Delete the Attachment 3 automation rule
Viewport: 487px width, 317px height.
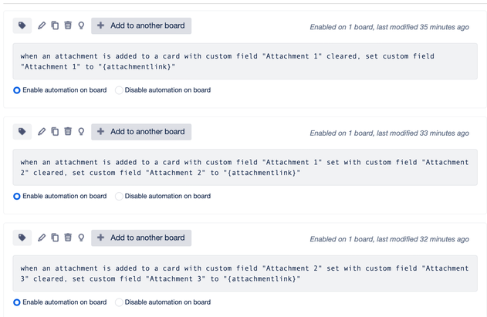pyautogui.click(x=68, y=238)
